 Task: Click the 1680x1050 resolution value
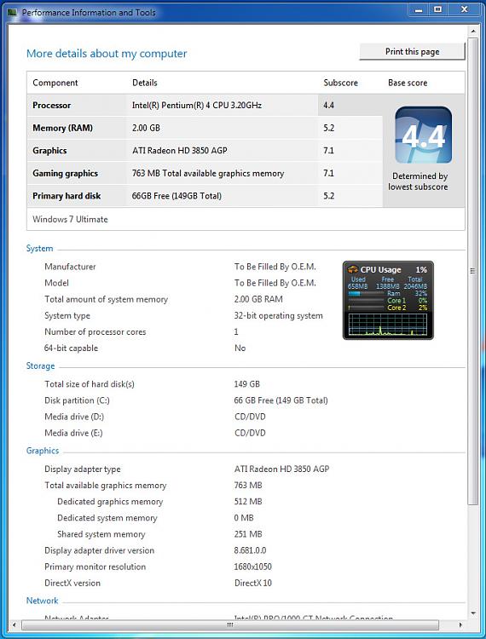click(x=252, y=567)
